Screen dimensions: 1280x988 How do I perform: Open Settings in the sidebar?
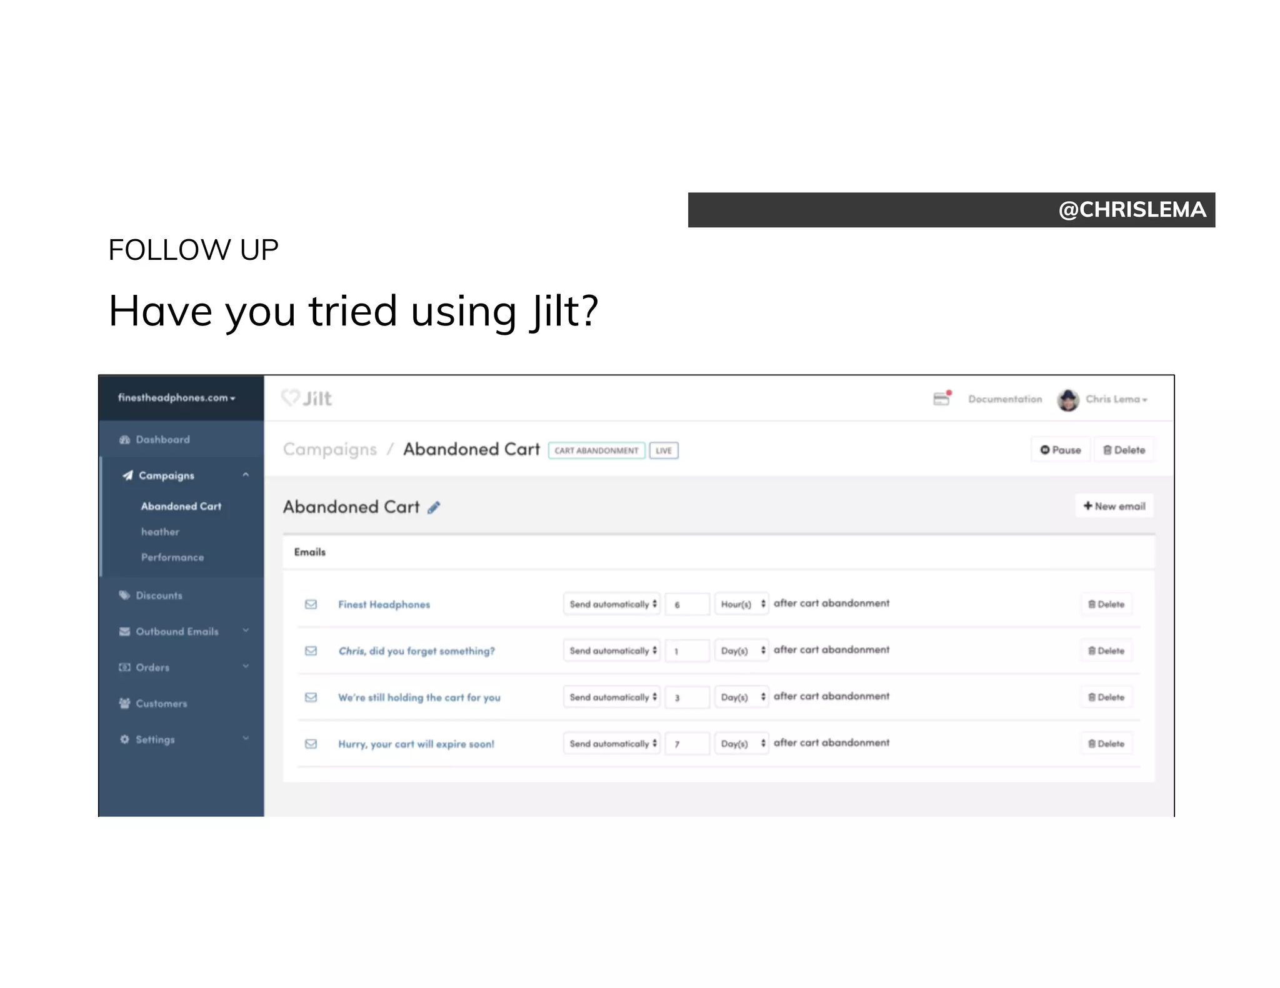pos(156,739)
